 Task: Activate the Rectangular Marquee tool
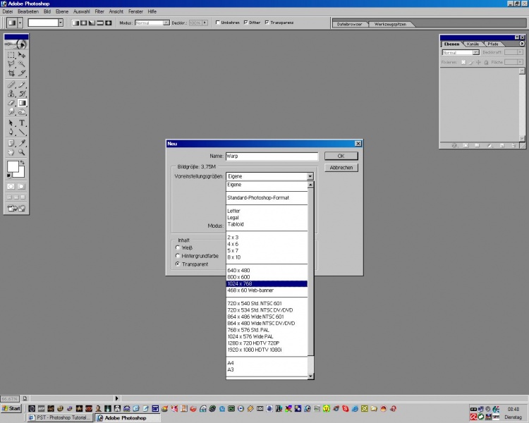11,54
